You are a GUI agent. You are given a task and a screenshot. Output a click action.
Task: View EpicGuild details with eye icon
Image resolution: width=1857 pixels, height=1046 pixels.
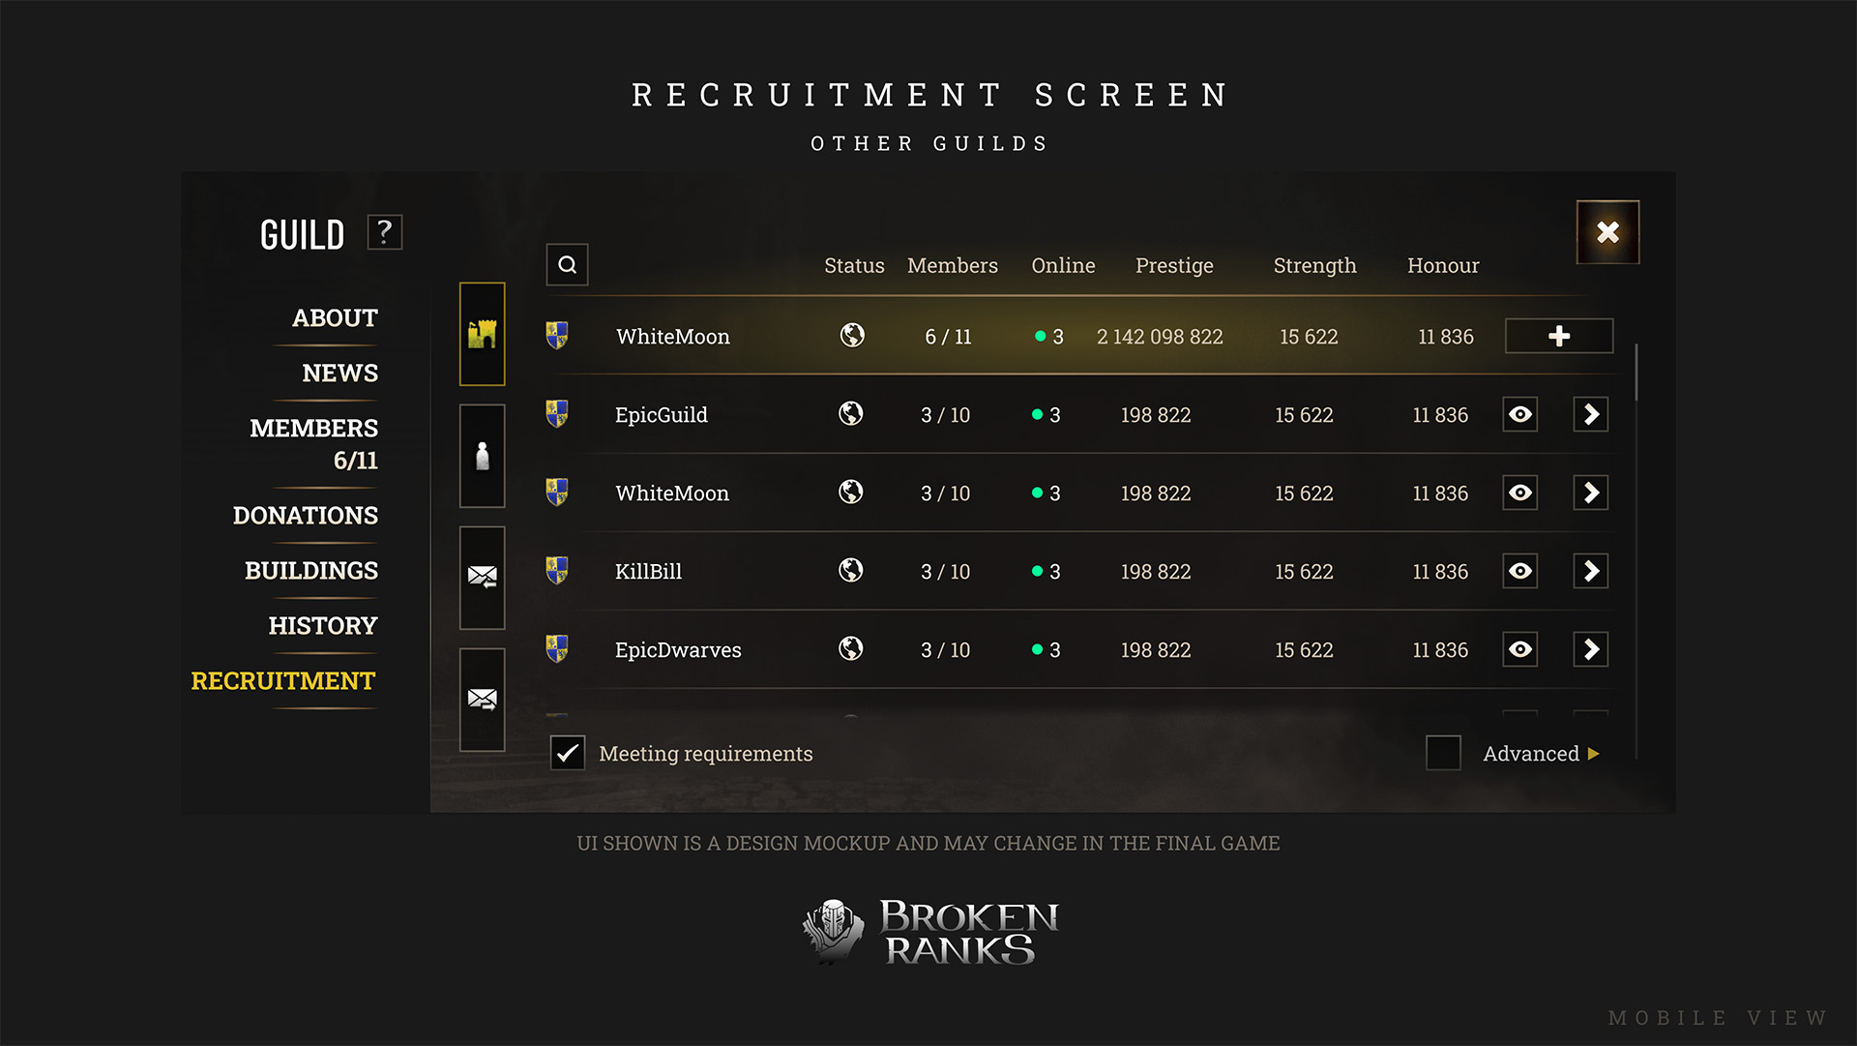point(1520,414)
